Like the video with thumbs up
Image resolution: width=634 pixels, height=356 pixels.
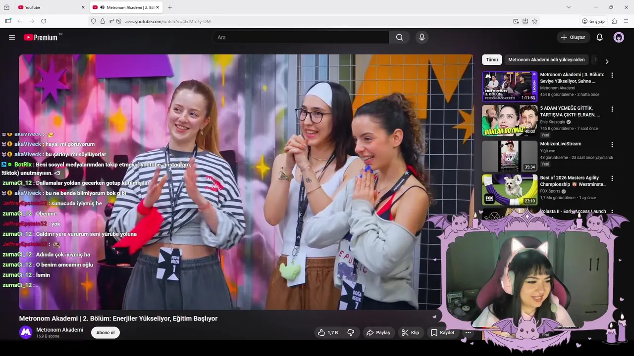tap(328, 333)
